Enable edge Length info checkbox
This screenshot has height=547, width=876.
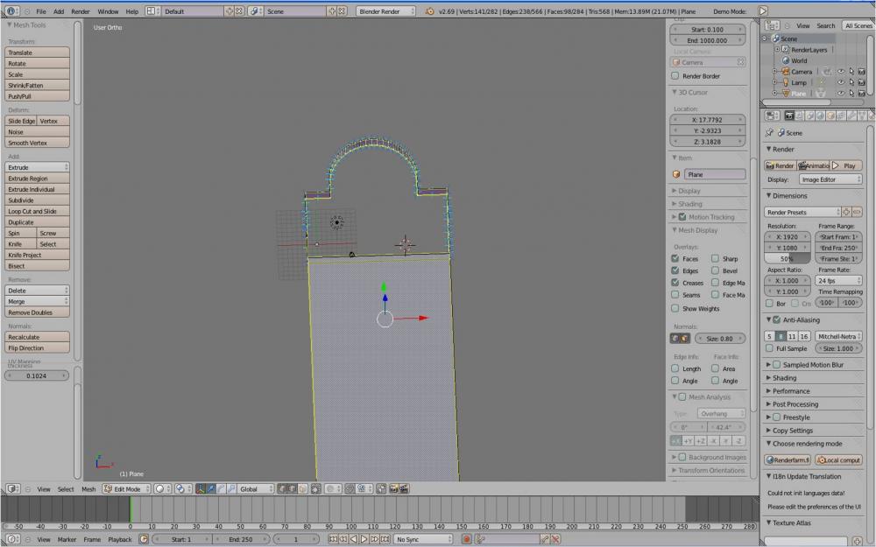coord(675,368)
